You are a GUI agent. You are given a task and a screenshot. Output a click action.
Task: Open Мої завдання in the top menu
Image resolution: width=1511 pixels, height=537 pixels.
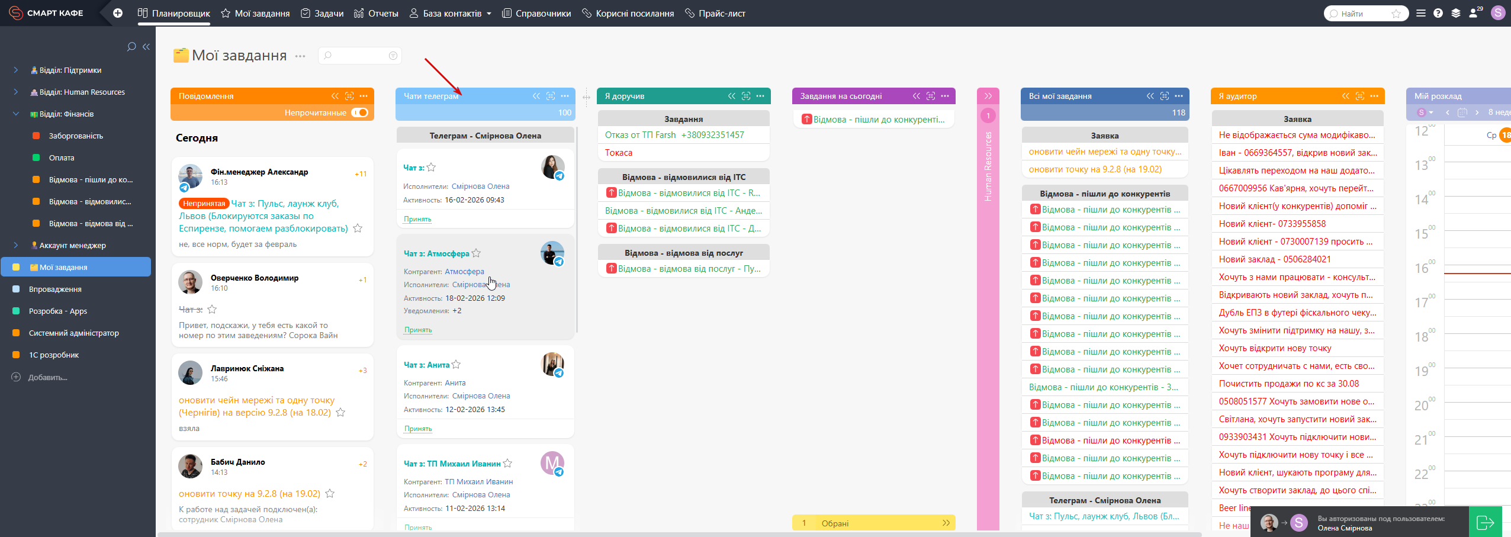pos(255,13)
